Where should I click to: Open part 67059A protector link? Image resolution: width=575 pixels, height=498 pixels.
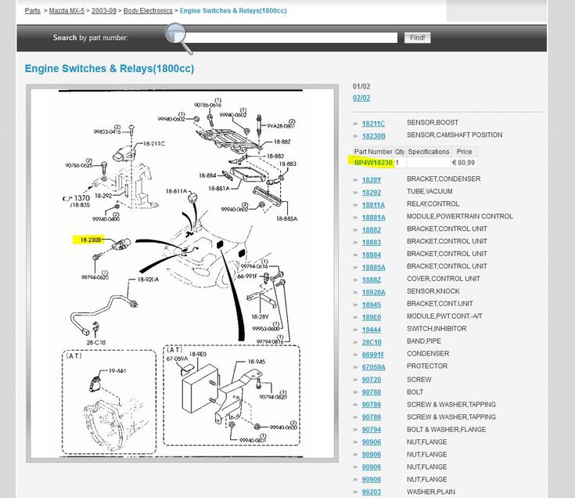374,367
